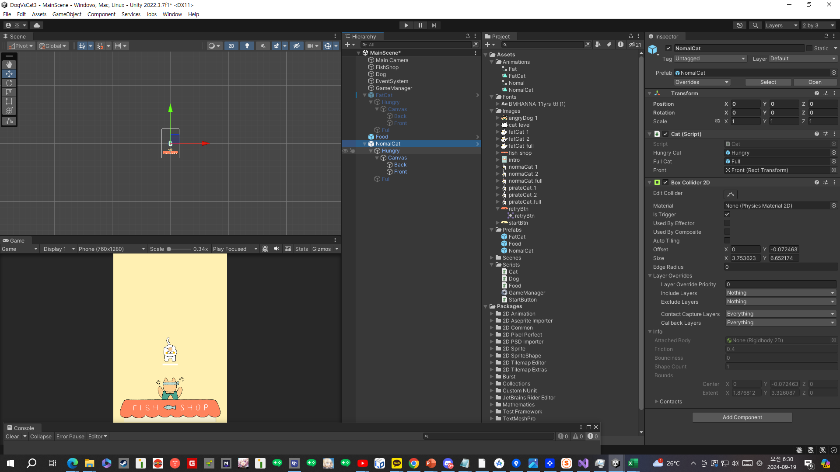Open Box Collider 2D help reference
Viewport: 840px width, 472px height.
point(816,183)
